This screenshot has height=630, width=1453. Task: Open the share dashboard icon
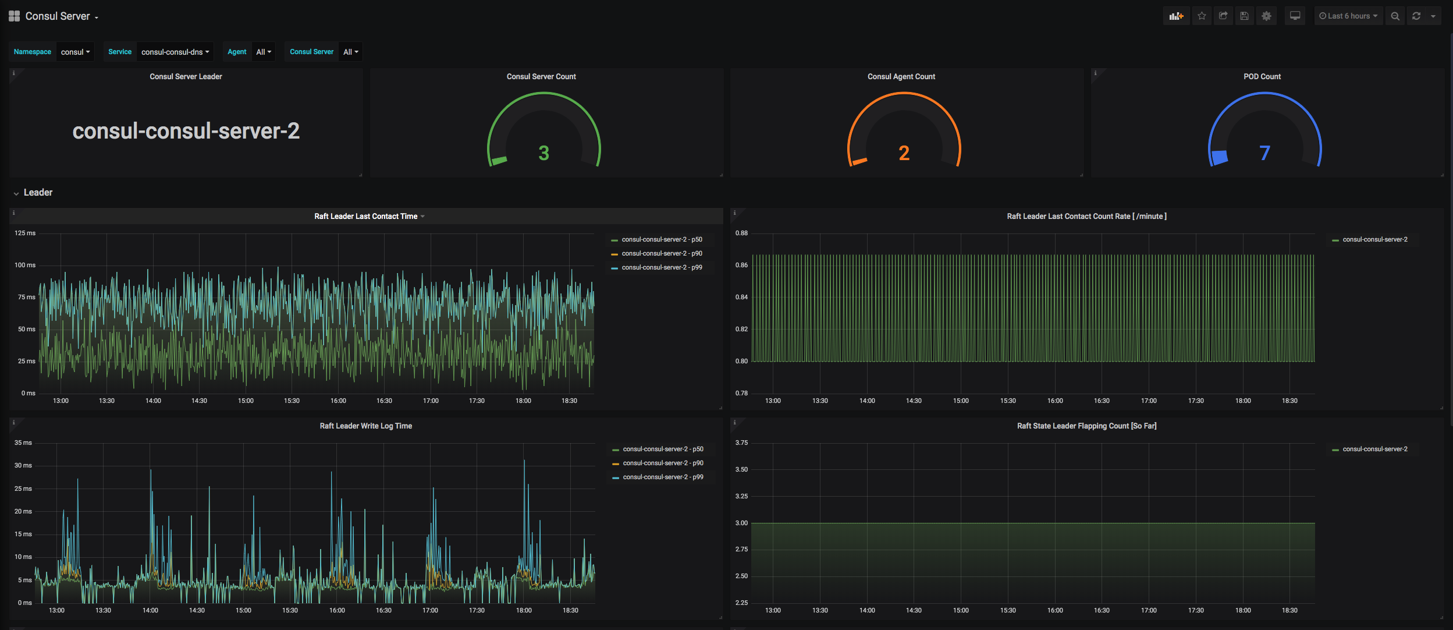click(1223, 16)
